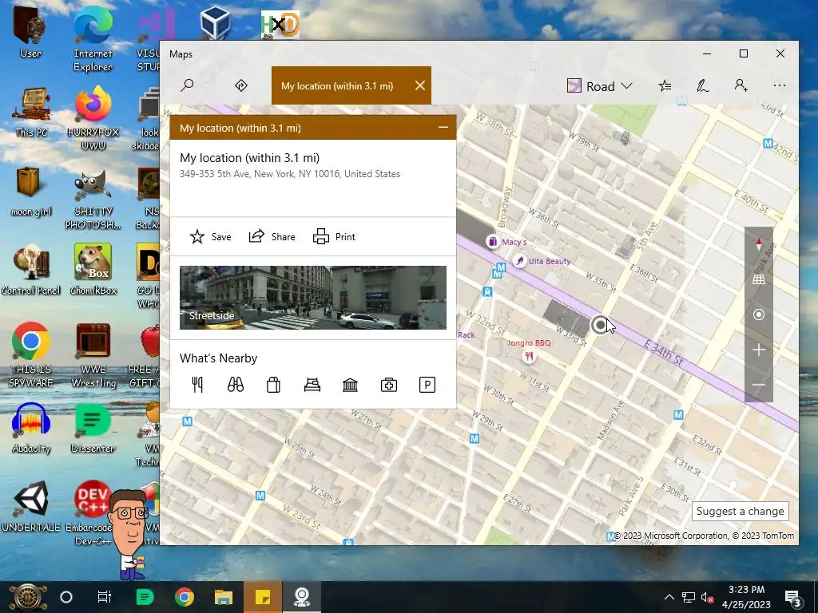Find nearby restaurants fork icon
The width and height of the screenshot is (818, 613).
197,385
